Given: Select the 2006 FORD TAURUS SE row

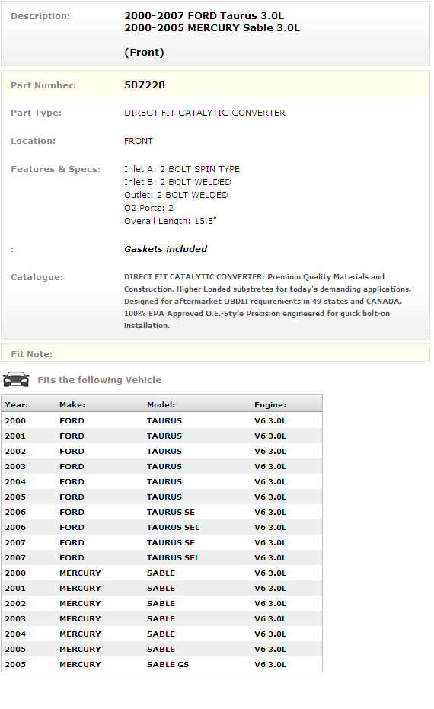Looking at the screenshot, I should [162, 512].
